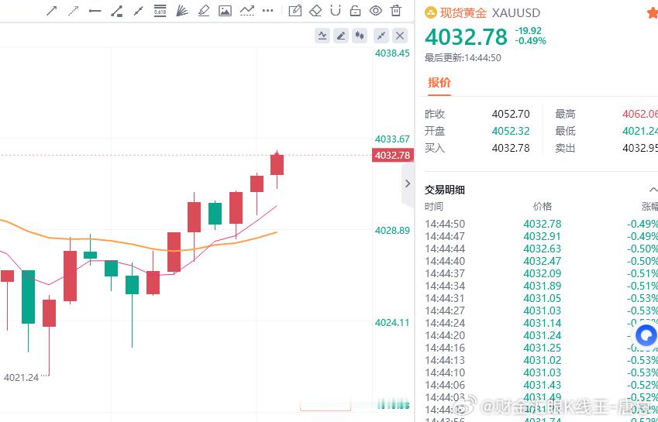Image resolution: width=658 pixels, height=422 pixels.
Task: Click the 14:44:47 trade row time
Action: click(x=445, y=236)
